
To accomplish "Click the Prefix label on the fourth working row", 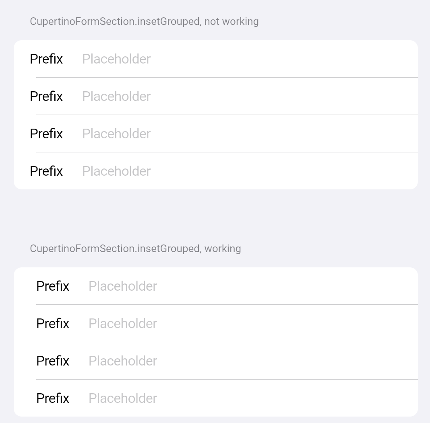I will coord(52,398).
